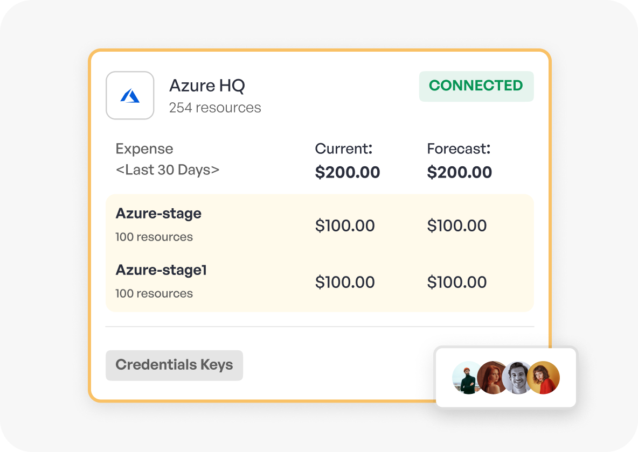Image resolution: width=638 pixels, height=452 pixels.
Task: Click 100 resources under Azure-stage
Action: (x=154, y=237)
